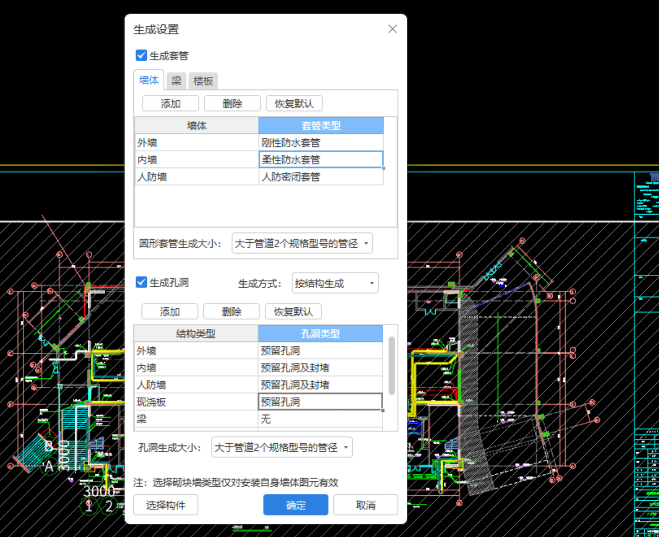659x537 pixels.
Task: Open the 孔洞生成大小 dropdown
Action: [282, 448]
